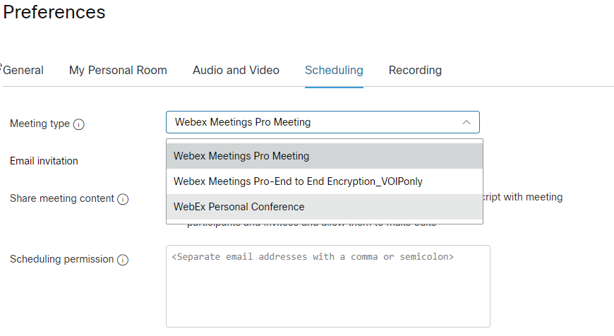The height and width of the screenshot is (336, 614).
Task: Open the My Personal Room tab
Action: coord(118,70)
